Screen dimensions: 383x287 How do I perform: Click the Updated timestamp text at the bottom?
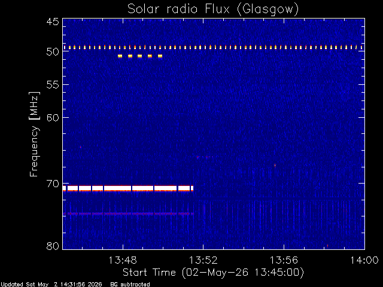[x=51, y=285]
